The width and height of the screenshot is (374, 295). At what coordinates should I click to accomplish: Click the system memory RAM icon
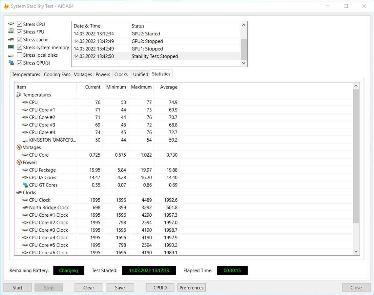point(11,47)
